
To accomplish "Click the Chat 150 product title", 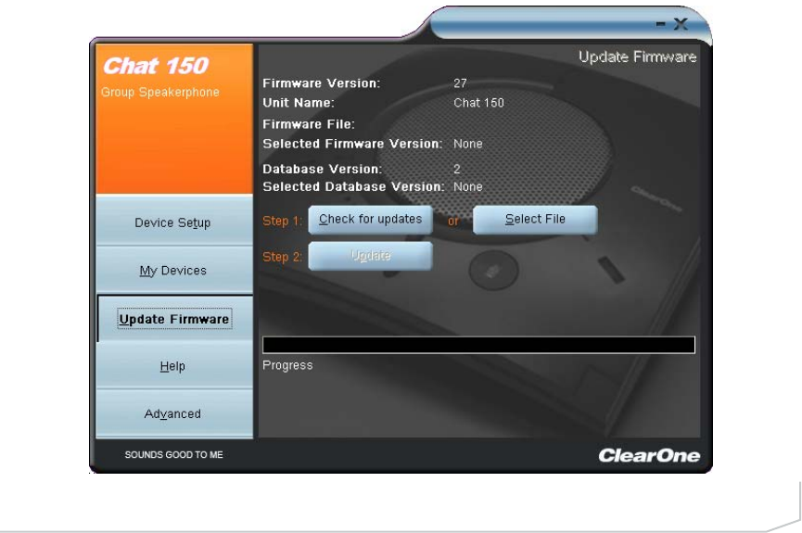I will [x=156, y=66].
